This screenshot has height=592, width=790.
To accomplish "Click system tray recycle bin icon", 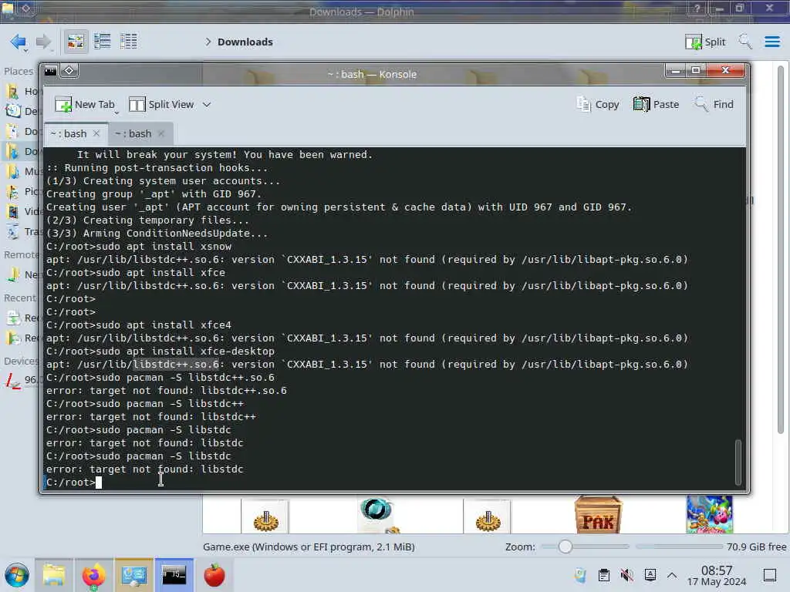I will coord(580,575).
